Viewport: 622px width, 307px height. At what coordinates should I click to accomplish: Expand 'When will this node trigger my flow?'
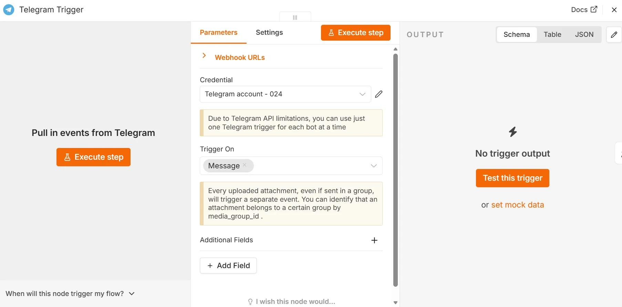[x=70, y=294]
